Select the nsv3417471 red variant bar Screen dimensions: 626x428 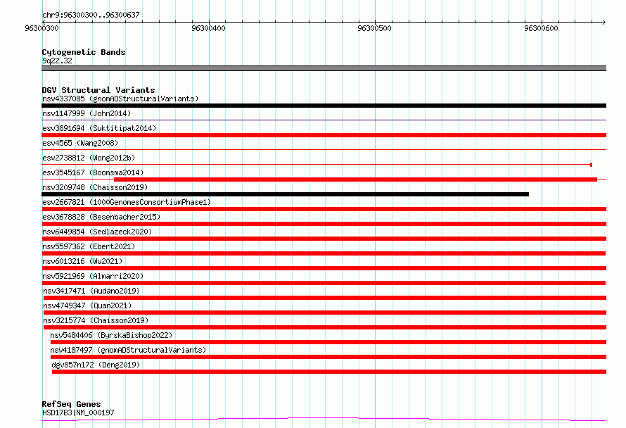[x=324, y=298]
